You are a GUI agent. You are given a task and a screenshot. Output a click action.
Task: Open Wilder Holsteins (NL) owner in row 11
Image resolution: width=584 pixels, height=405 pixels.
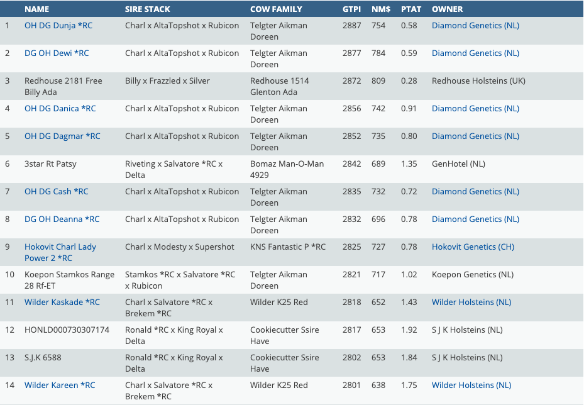(471, 302)
